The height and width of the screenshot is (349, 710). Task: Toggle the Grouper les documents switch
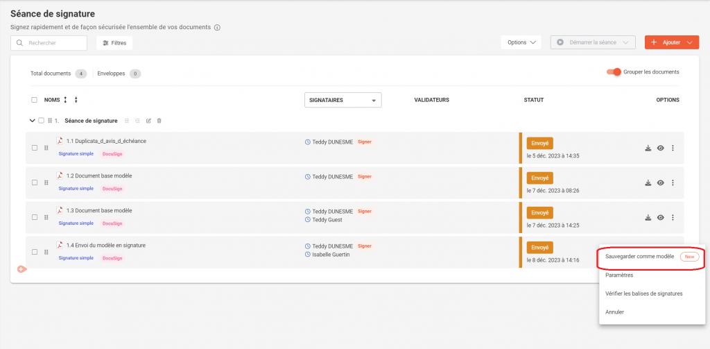613,72
